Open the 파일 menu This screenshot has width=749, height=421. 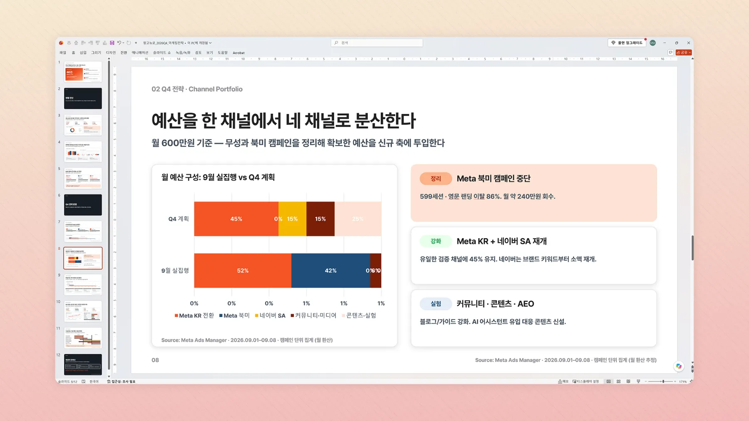(63, 53)
